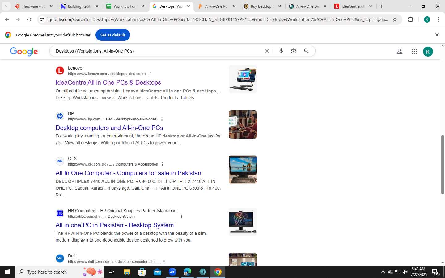The height and width of the screenshot is (278, 445).
Task: Go back to the previous page
Action: tap(7, 19)
